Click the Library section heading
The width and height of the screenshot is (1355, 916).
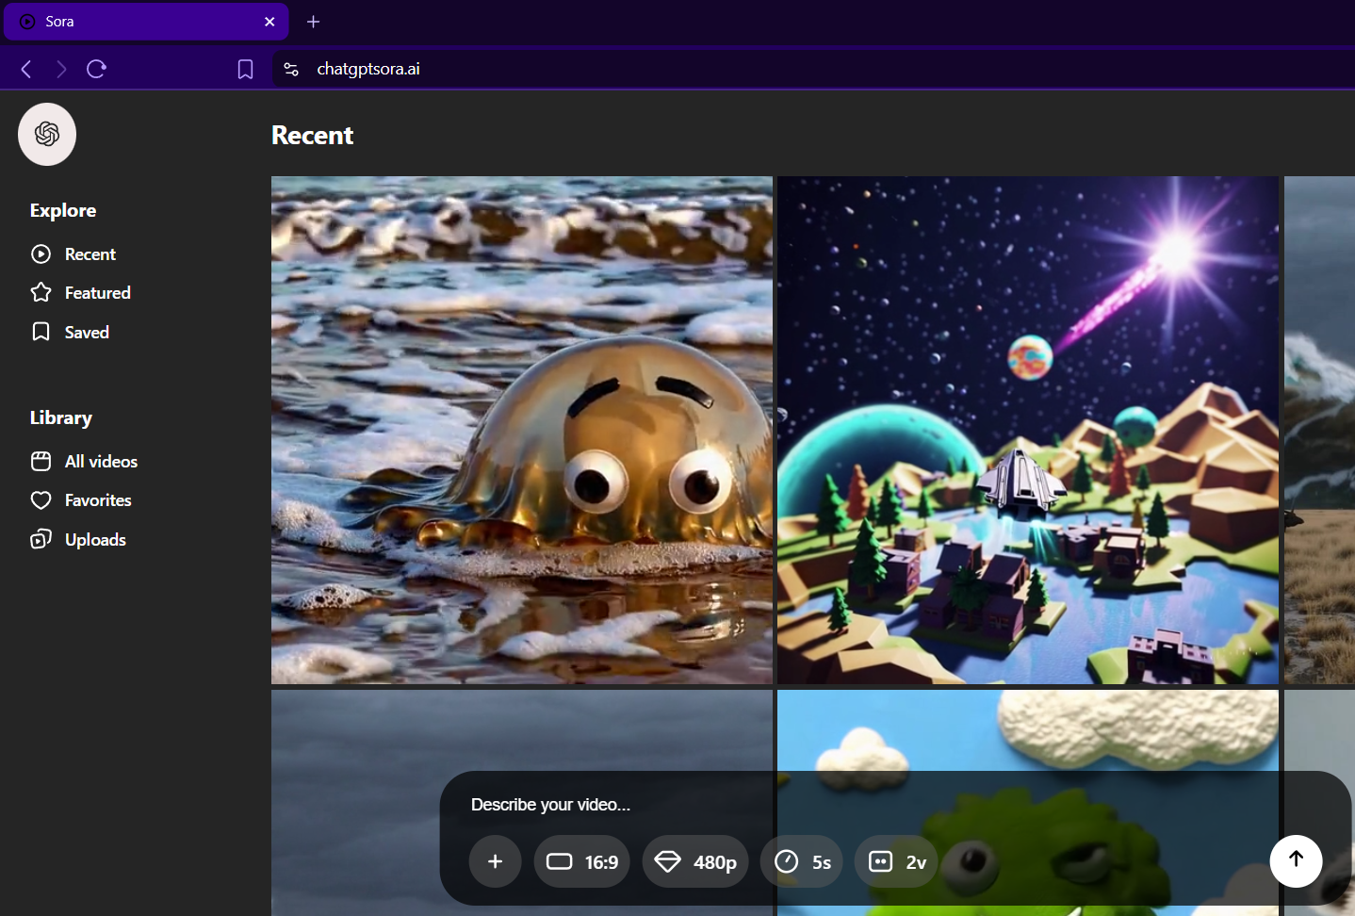61,417
